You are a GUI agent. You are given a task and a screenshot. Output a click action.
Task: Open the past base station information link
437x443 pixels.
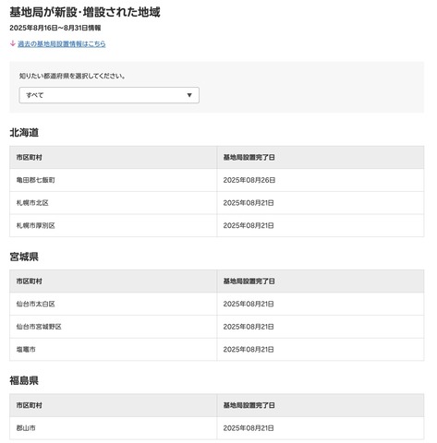point(62,44)
